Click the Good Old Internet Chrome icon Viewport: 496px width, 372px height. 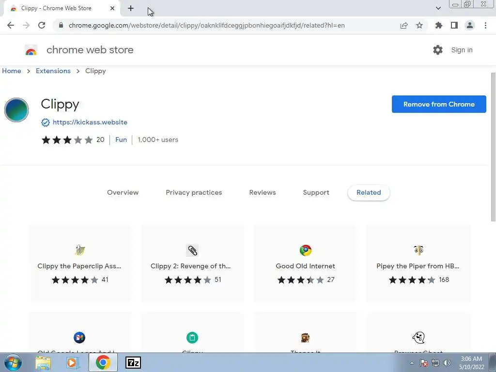tap(305, 250)
